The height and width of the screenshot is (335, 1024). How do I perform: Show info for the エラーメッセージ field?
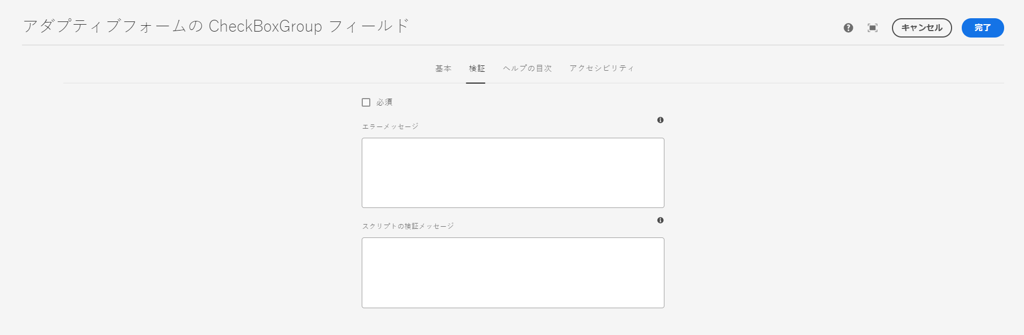coord(660,120)
